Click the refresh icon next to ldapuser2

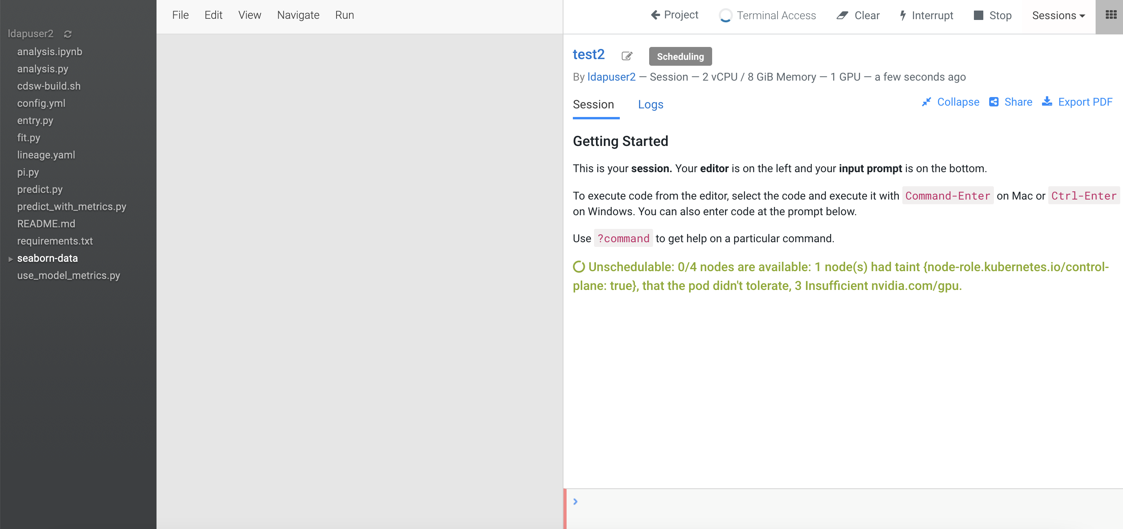pos(68,34)
